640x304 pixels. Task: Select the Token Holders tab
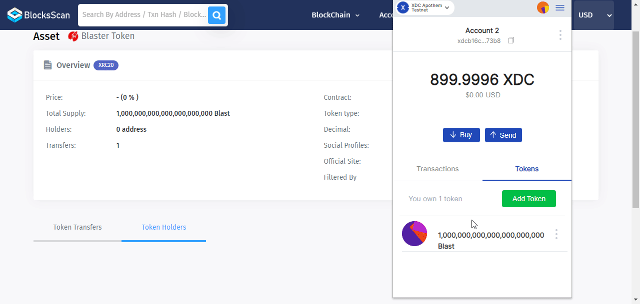164,227
